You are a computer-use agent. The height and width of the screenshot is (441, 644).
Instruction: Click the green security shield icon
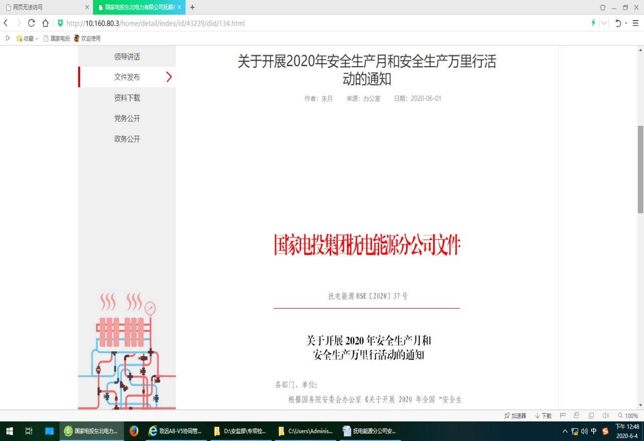60,23
